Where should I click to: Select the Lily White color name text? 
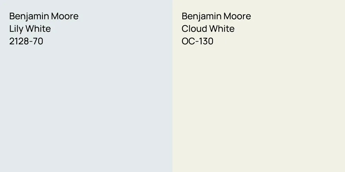click(x=30, y=29)
